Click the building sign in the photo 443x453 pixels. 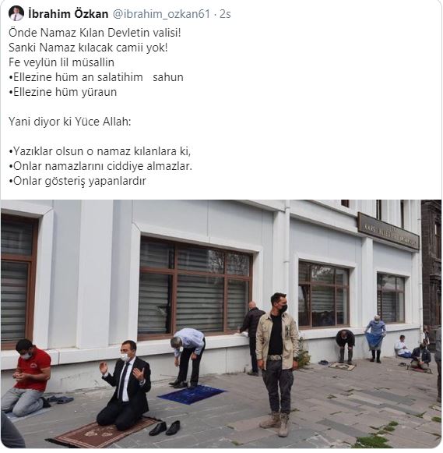click(389, 232)
